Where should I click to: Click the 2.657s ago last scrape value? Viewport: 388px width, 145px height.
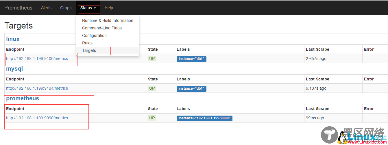click(316, 59)
